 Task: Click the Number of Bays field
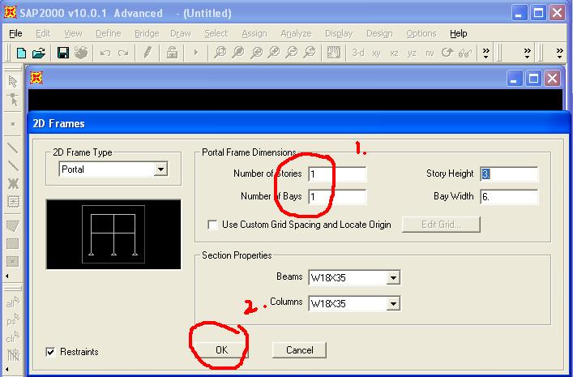pos(337,197)
